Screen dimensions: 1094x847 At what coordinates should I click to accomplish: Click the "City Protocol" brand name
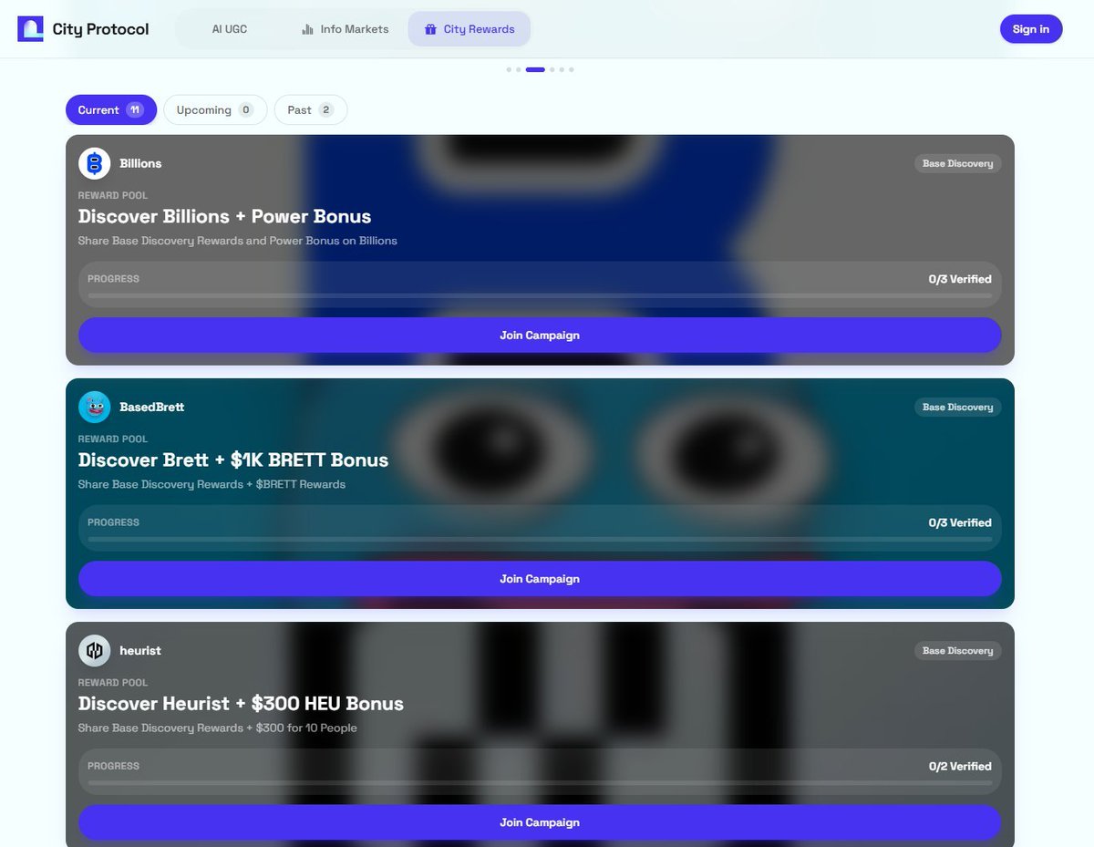[x=100, y=29]
